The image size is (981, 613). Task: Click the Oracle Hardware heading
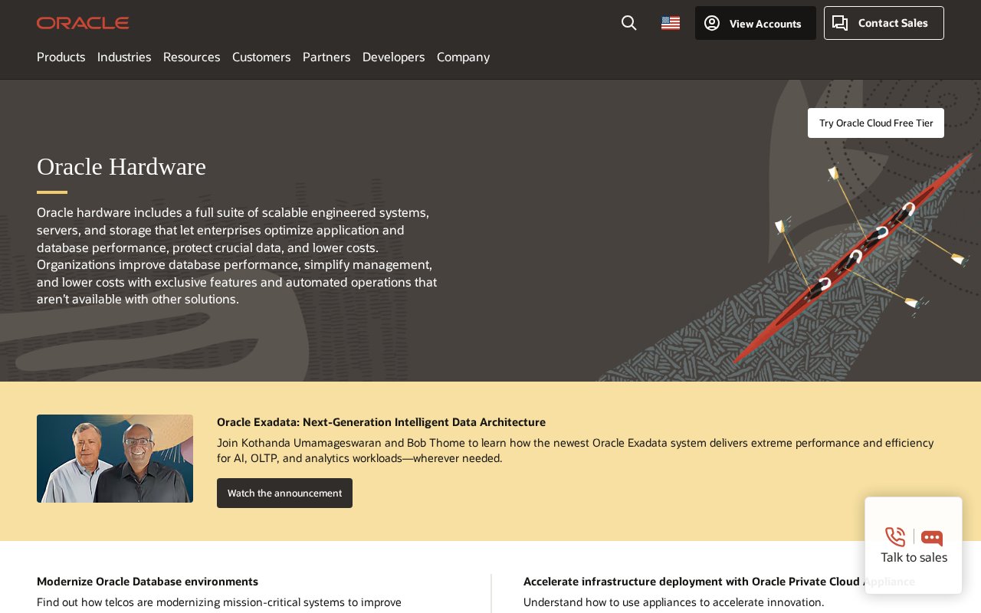[121, 166]
